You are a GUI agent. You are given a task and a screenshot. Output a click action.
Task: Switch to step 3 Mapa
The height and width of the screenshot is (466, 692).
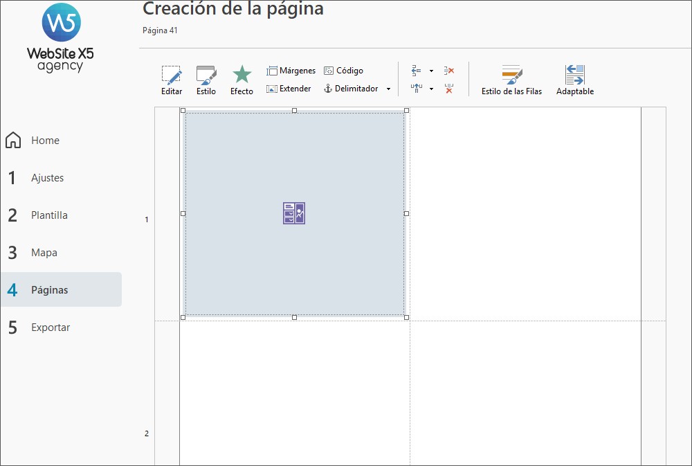coord(44,253)
